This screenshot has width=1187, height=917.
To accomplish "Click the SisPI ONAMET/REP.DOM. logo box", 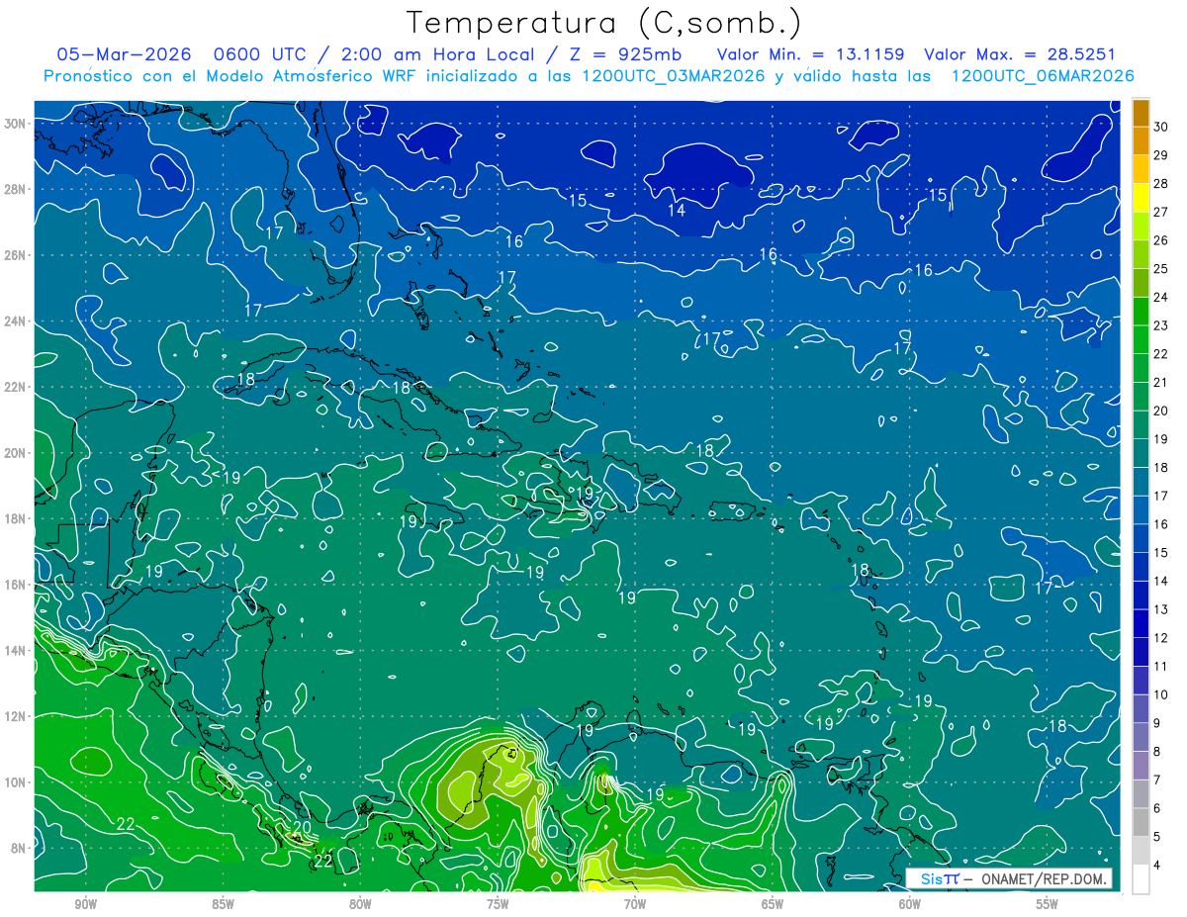I will (1009, 878).
